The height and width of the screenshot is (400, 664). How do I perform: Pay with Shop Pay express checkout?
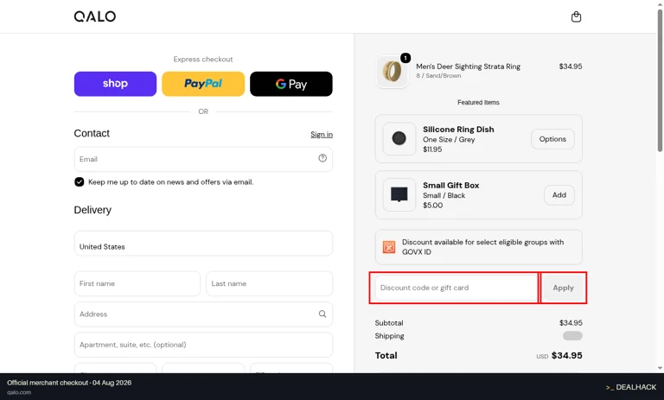[x=115, y=84]
